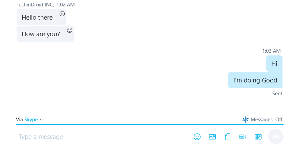Add a reaction to "Hello there" message
This screenshot has width=293, height=150.
point(62,14)
